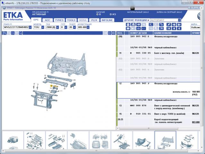This screenshot has width=205, height=154.
Task: Click the parts table horizontal scrollbar
Action: coord(149,128)
